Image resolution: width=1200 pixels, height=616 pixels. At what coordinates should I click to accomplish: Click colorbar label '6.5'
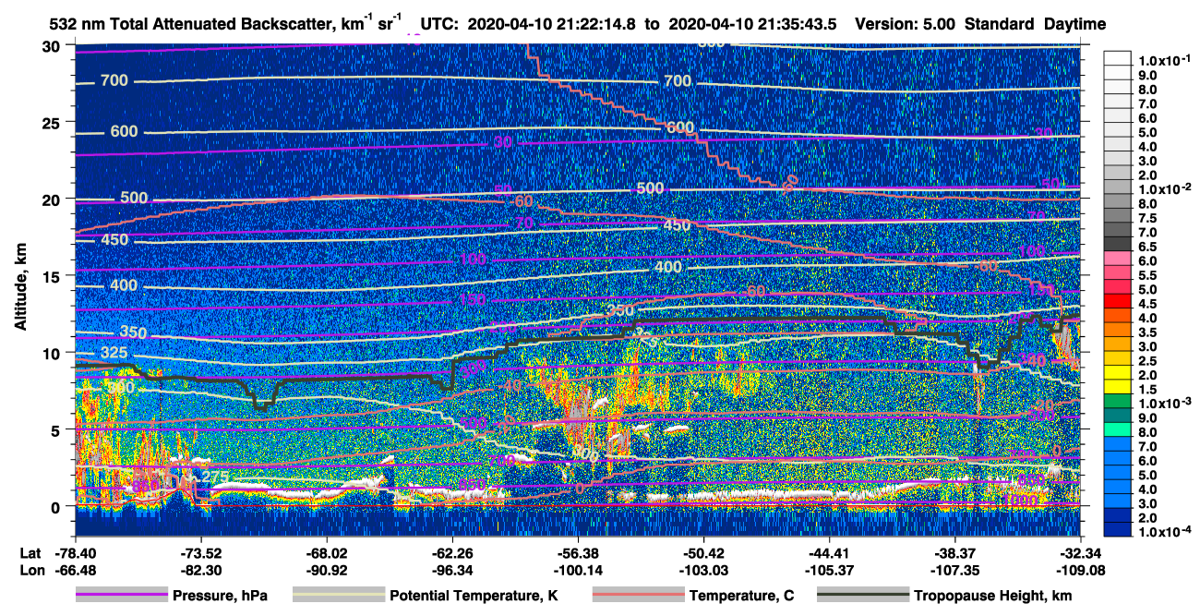click(x=1147, y=247)
